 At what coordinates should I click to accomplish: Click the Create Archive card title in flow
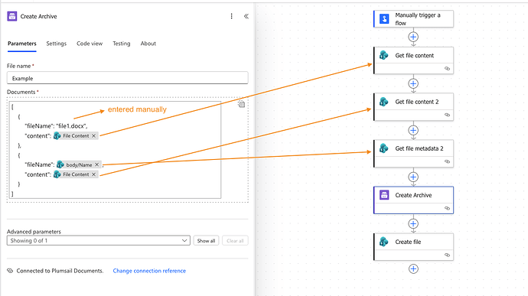(413, 195)
